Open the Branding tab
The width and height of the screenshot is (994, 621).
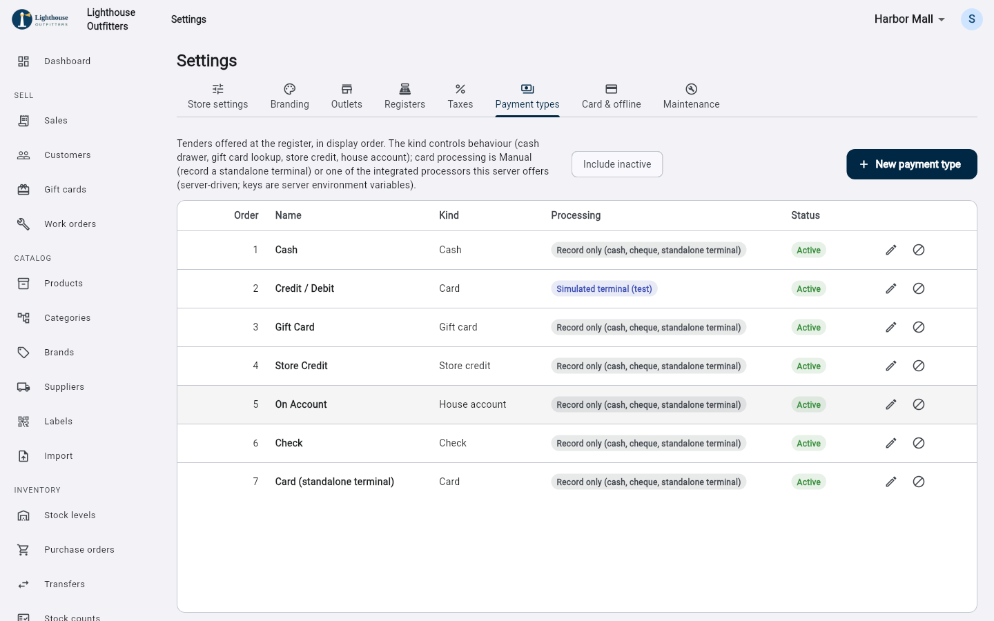pos(290,97)
